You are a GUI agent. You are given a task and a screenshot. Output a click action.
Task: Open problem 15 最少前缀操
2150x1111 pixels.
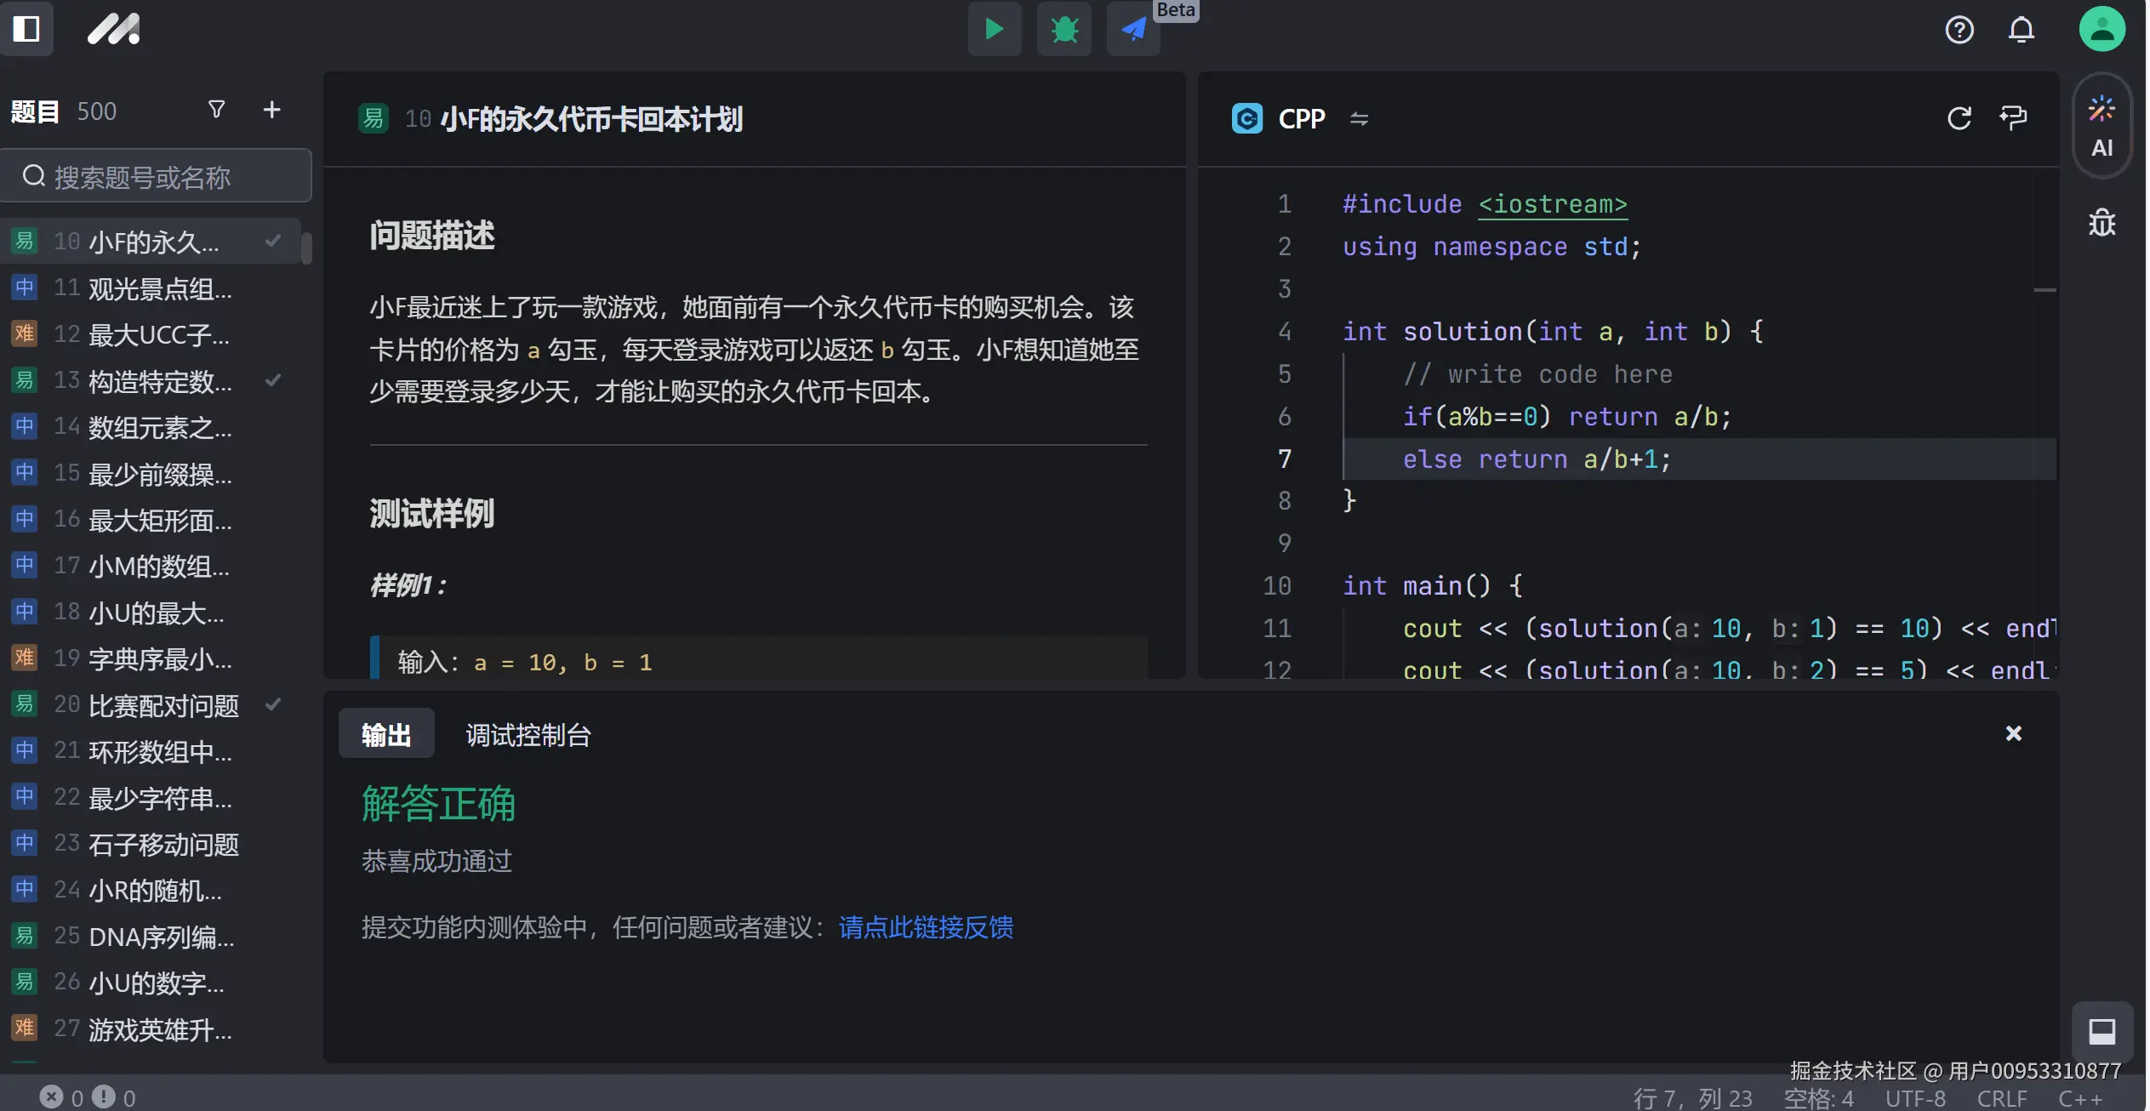point(151,473)
